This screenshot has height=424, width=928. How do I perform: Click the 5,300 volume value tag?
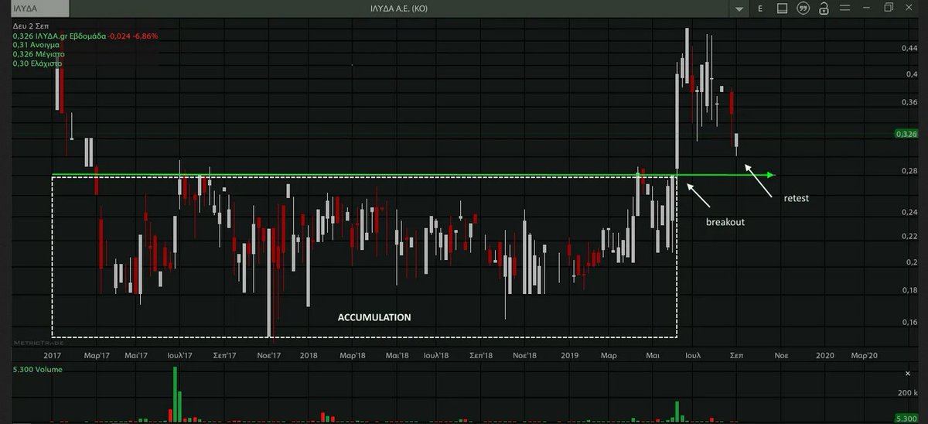906,419
